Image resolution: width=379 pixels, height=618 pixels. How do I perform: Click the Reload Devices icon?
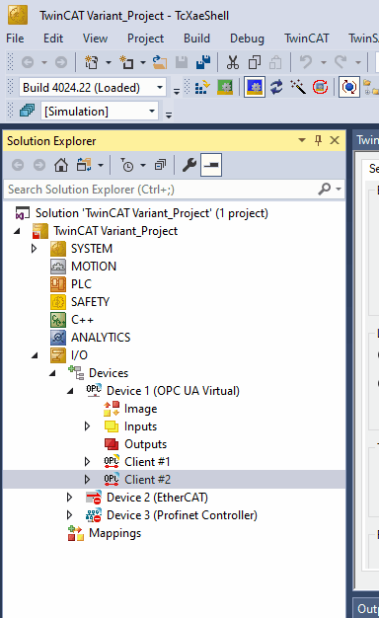(x=276, y=87)
